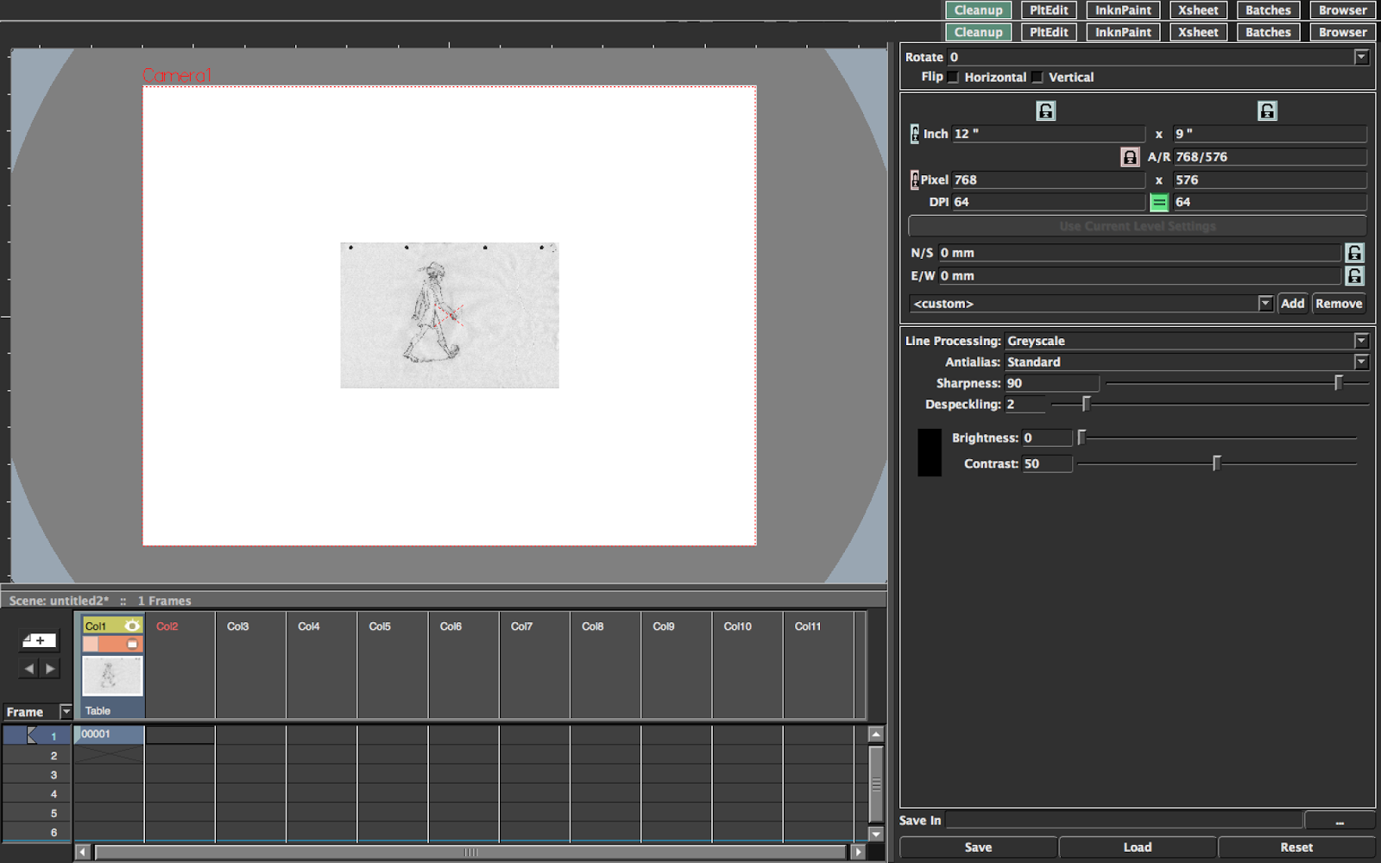Screen dimensions: 1381x863
Task: Click the Sharpness value field showing 90
Action: 1052,383
